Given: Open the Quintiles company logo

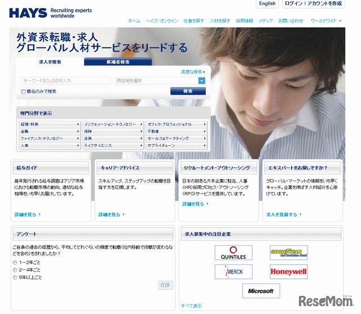Looking at the screenshot, I should point(233,252).
